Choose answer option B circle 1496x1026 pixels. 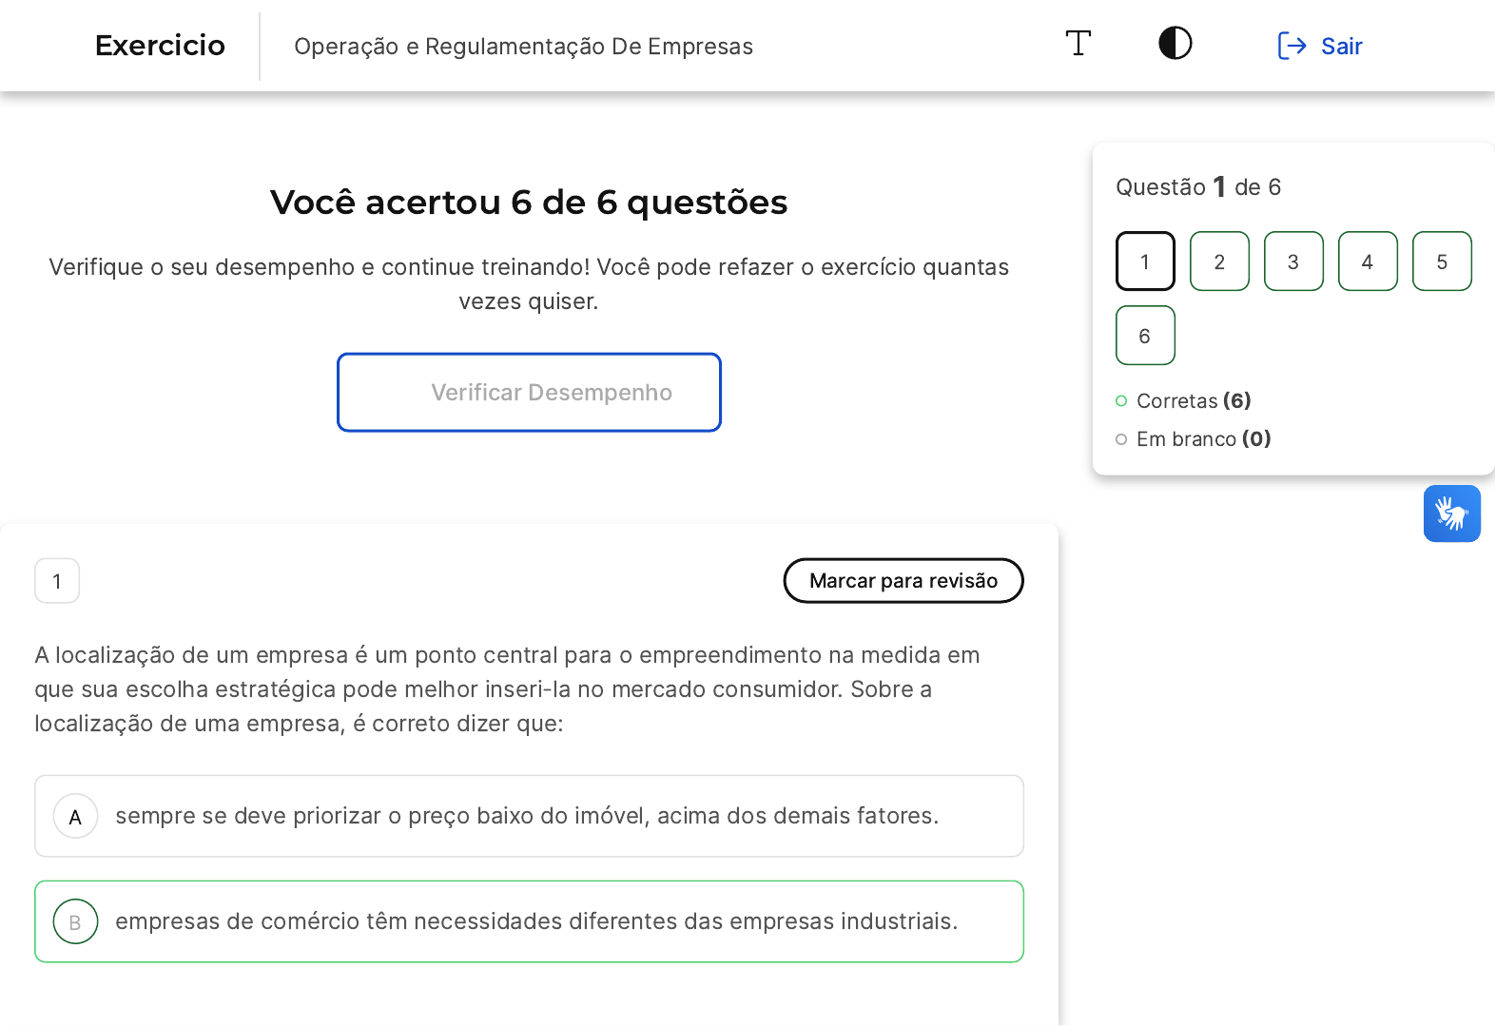pyautogui.click(x=76, y=922)
